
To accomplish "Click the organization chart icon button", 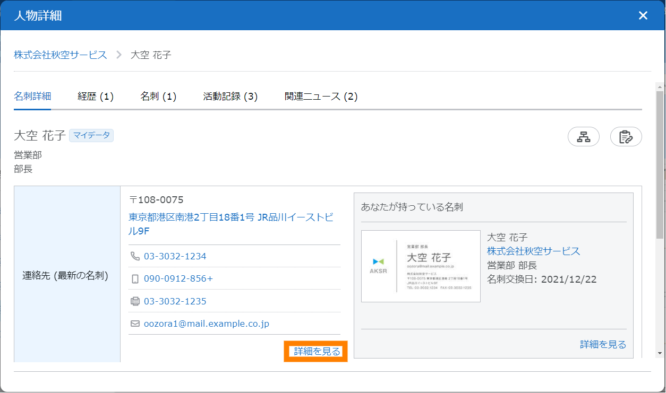I will 584,137.
